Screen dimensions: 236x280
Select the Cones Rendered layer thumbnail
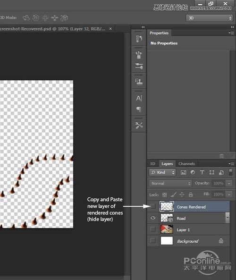click(167, 206)
